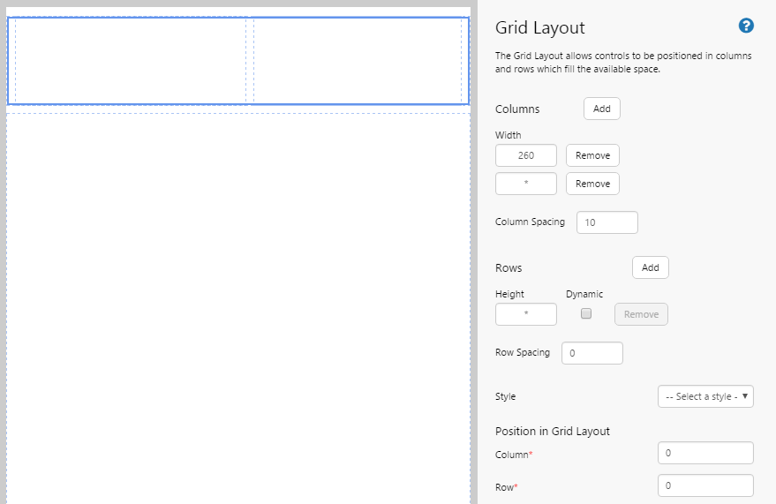The height and width of the screenshot is (504, 776).
Task: Click Add button next to Columns
Action: click(x=601, y=109)
